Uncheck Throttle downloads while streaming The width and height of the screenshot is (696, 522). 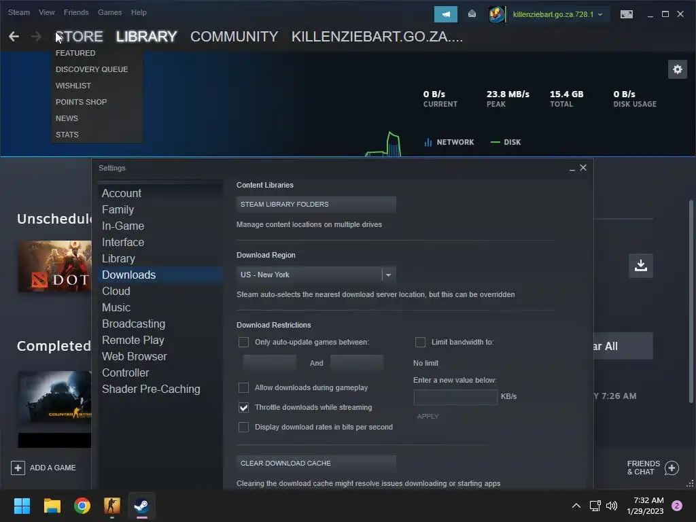point(243,408)
